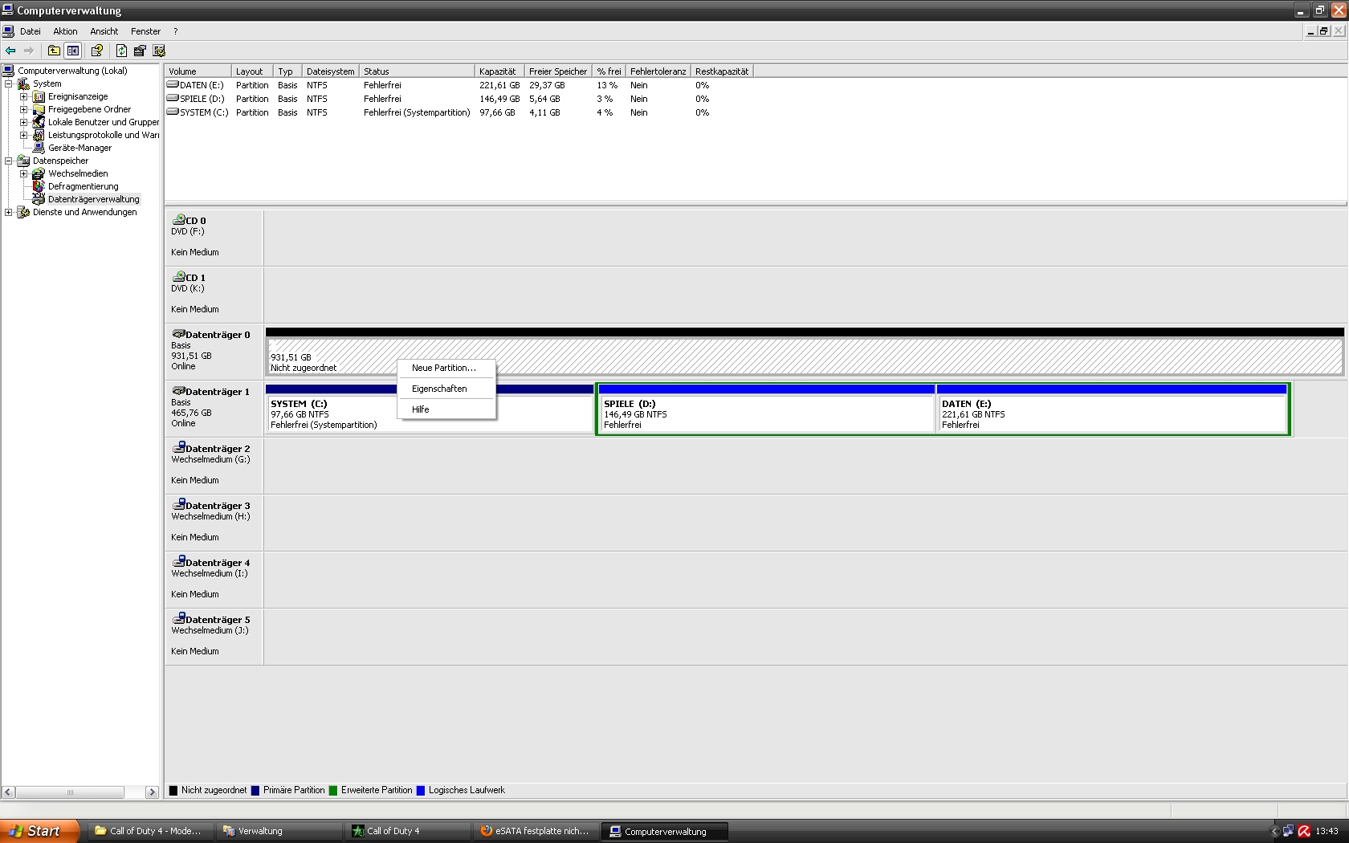The image size is (1349, 843).
Task: Switch to the eSATA festplatte Firefox taskbar button
Action: (x=536, y=831)
